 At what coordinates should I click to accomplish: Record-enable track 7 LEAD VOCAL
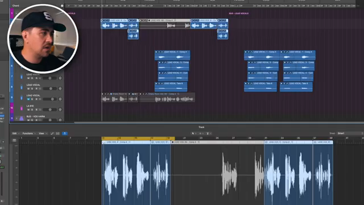(36, 78)
